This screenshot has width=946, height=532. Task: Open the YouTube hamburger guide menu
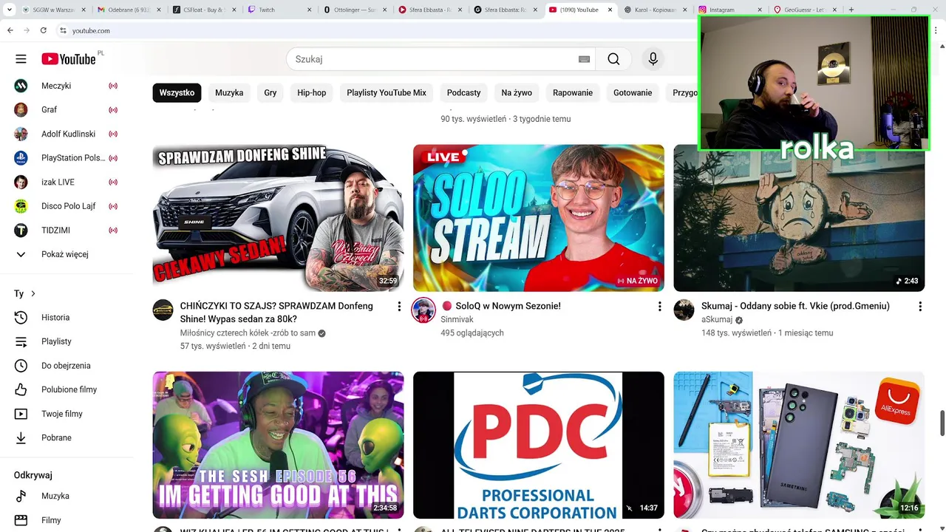[x=21, y=59]
